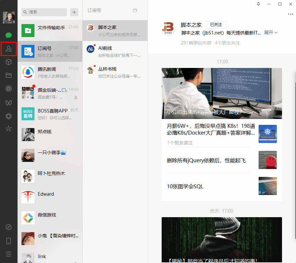Screen dimensions: 296x263
Task: Pin the 脚本之家 article window
Action: pos(258,4)
